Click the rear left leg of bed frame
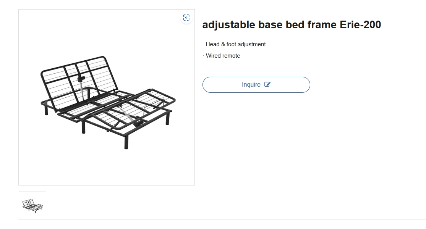The width and height of the screenshot is (426, 229). point(46,110)
